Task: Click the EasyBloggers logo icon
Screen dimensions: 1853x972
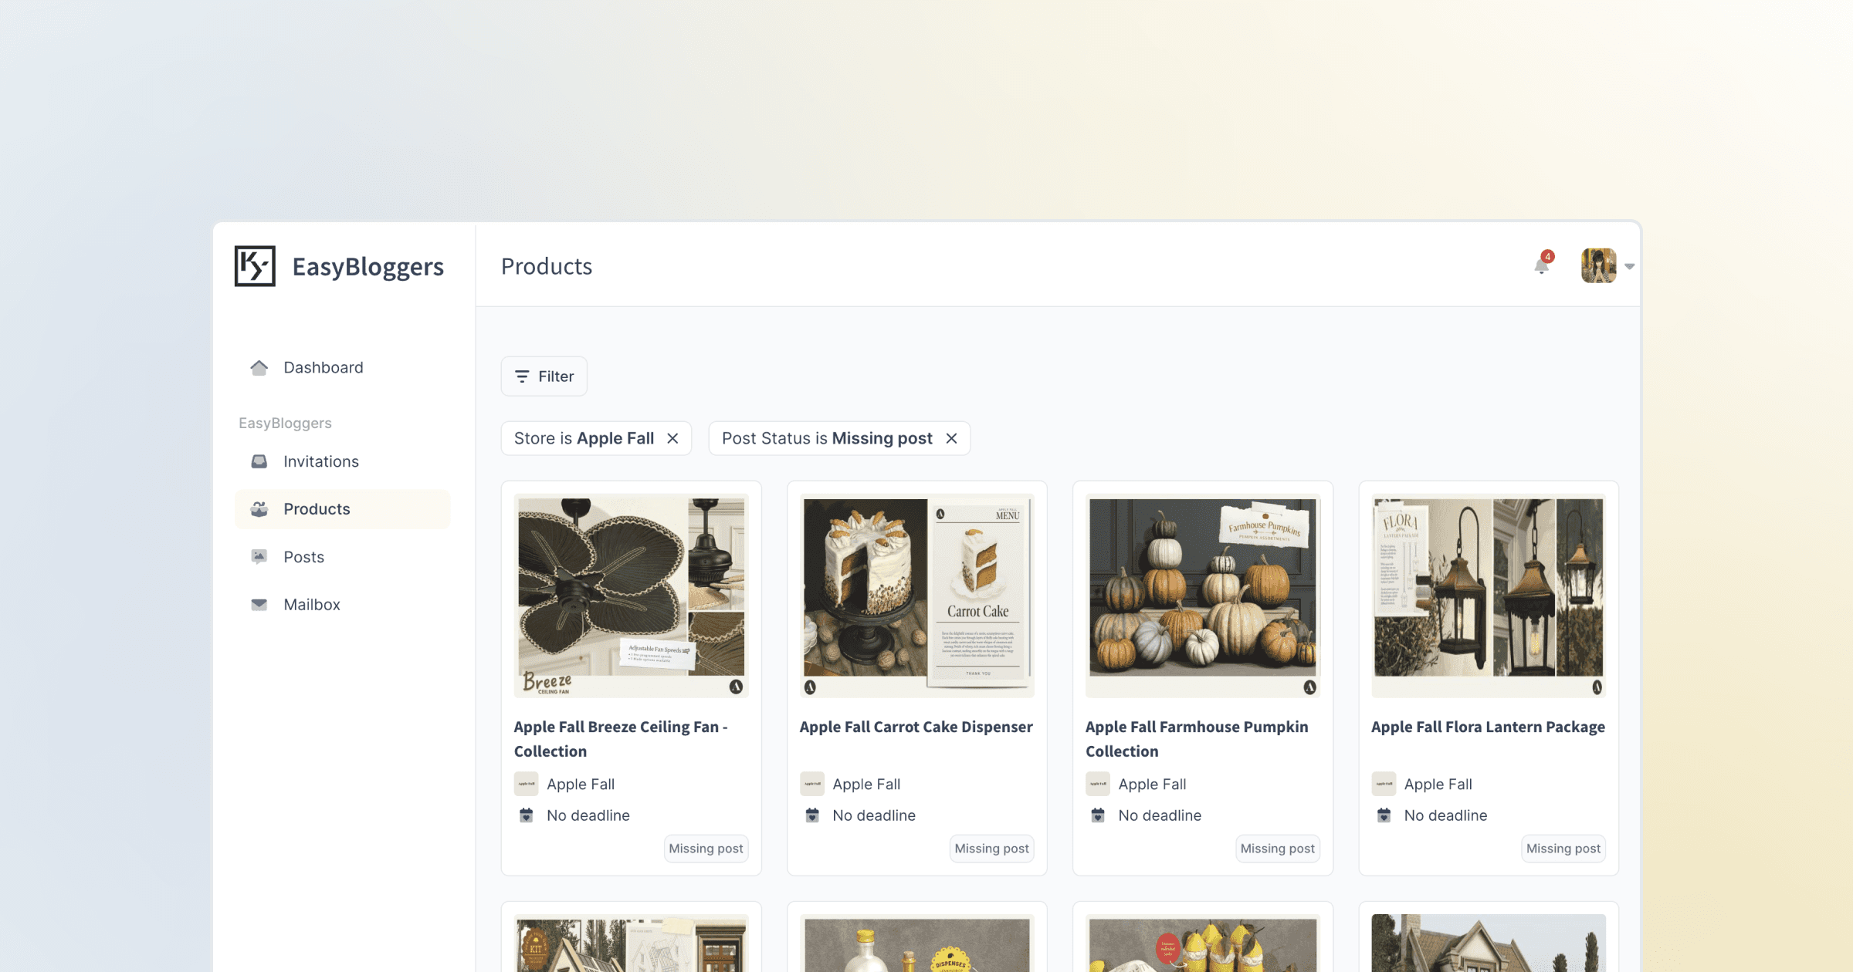Action: [x=255, y=266]
